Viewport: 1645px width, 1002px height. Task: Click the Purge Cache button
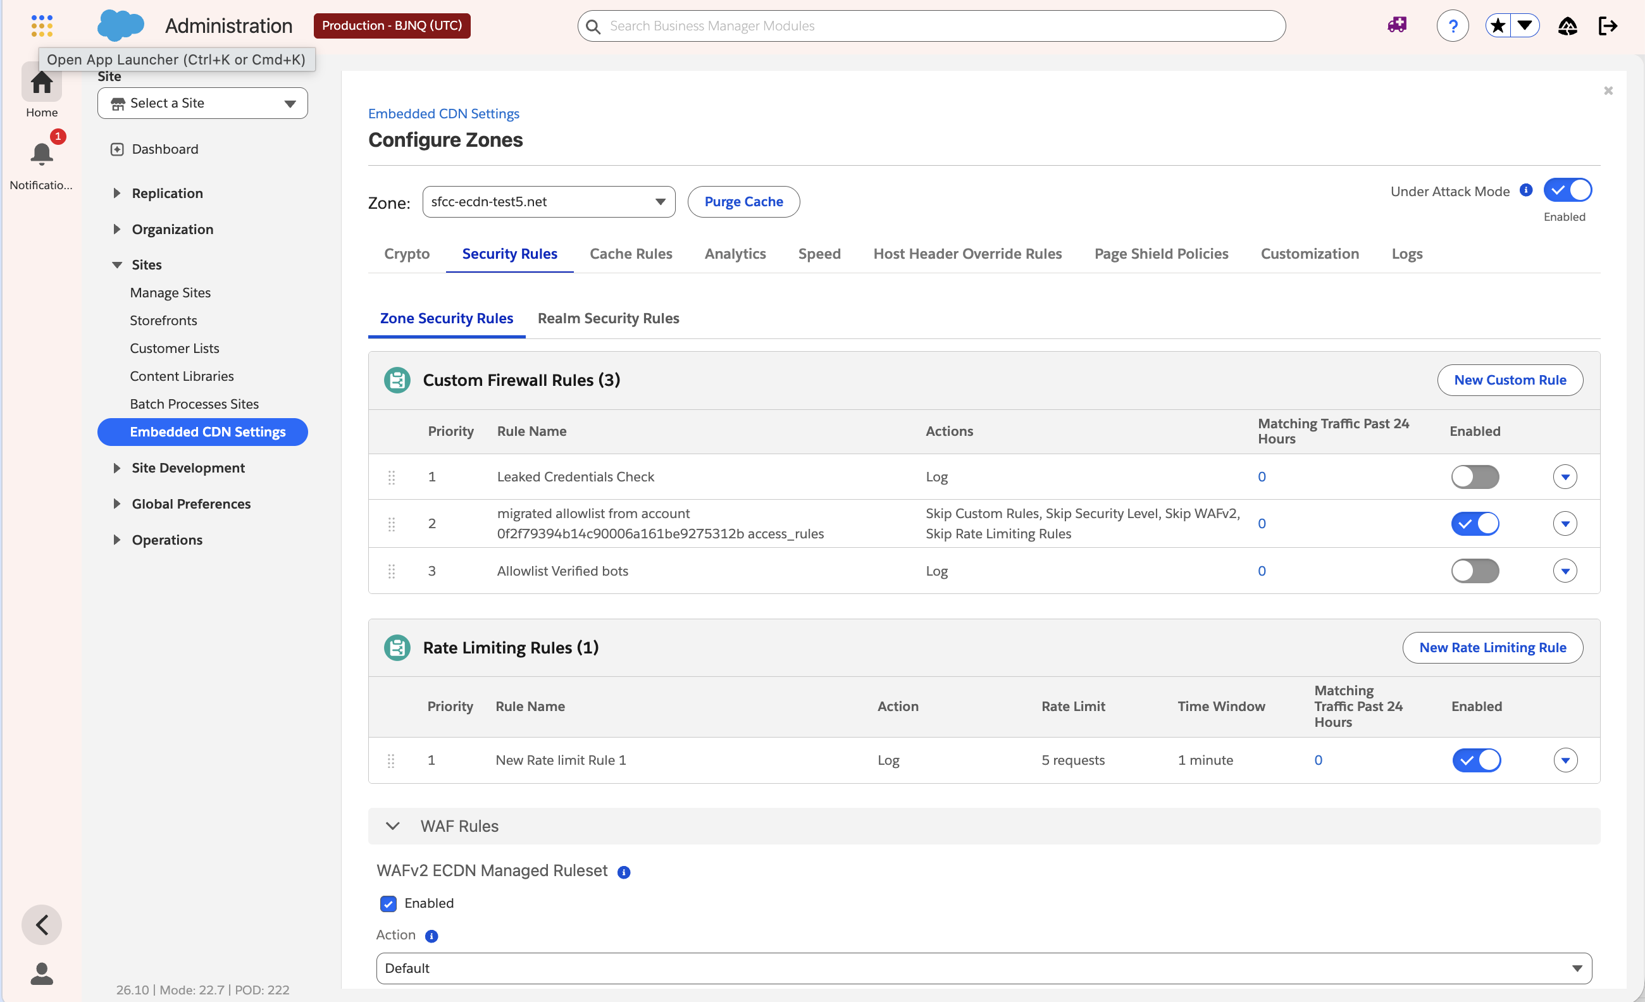pyautogui.click(x=743, y=202)
